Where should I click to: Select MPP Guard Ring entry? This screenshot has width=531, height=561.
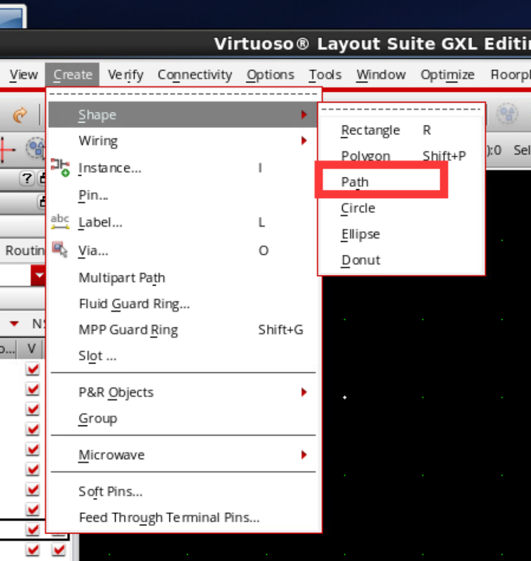[x=183, y=329]
